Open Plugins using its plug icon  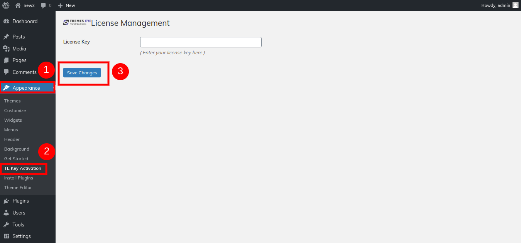tap(7, 201)
